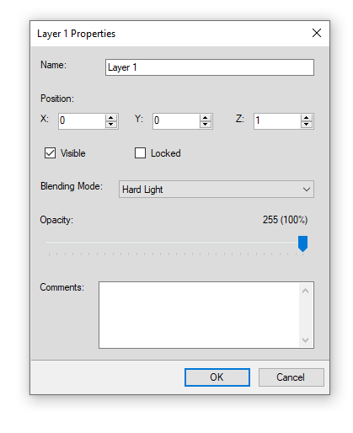Screen dimensions: 353x433
Task: Confirm with the OK button
Action: coord(217,377)
